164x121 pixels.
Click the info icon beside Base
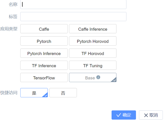coord(98,77)
